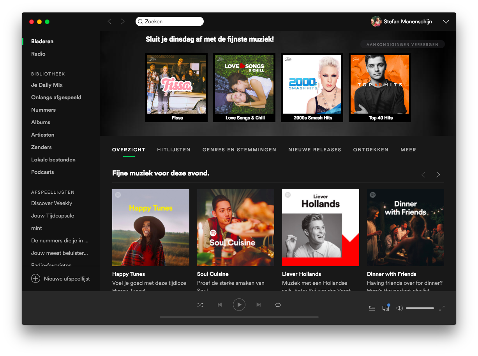Select Bladeren in the sidebar
Viewport: 478px width, 356px height.
[x=42, y=41]
